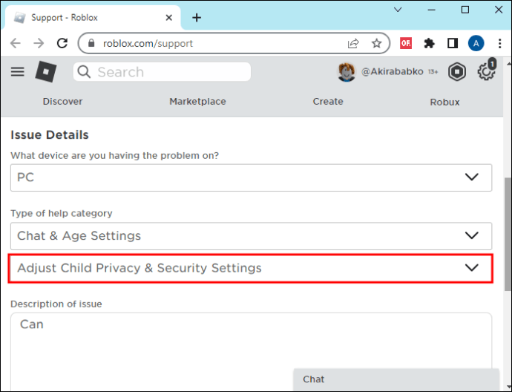Click the Roblox logo home icon
Image resolution: width=512 pixels, height=392 pixels.
pyautogui.click(x=46, y=71)
